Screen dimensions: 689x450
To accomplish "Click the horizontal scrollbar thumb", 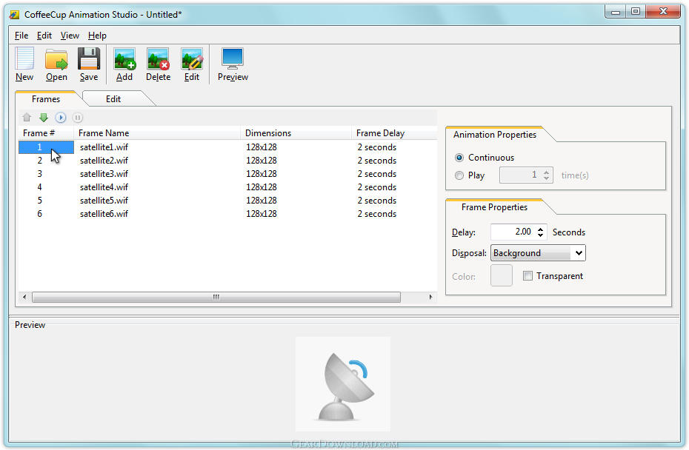I will pos(216,298).
